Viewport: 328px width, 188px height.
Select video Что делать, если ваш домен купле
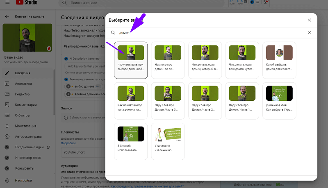[242, 60]
